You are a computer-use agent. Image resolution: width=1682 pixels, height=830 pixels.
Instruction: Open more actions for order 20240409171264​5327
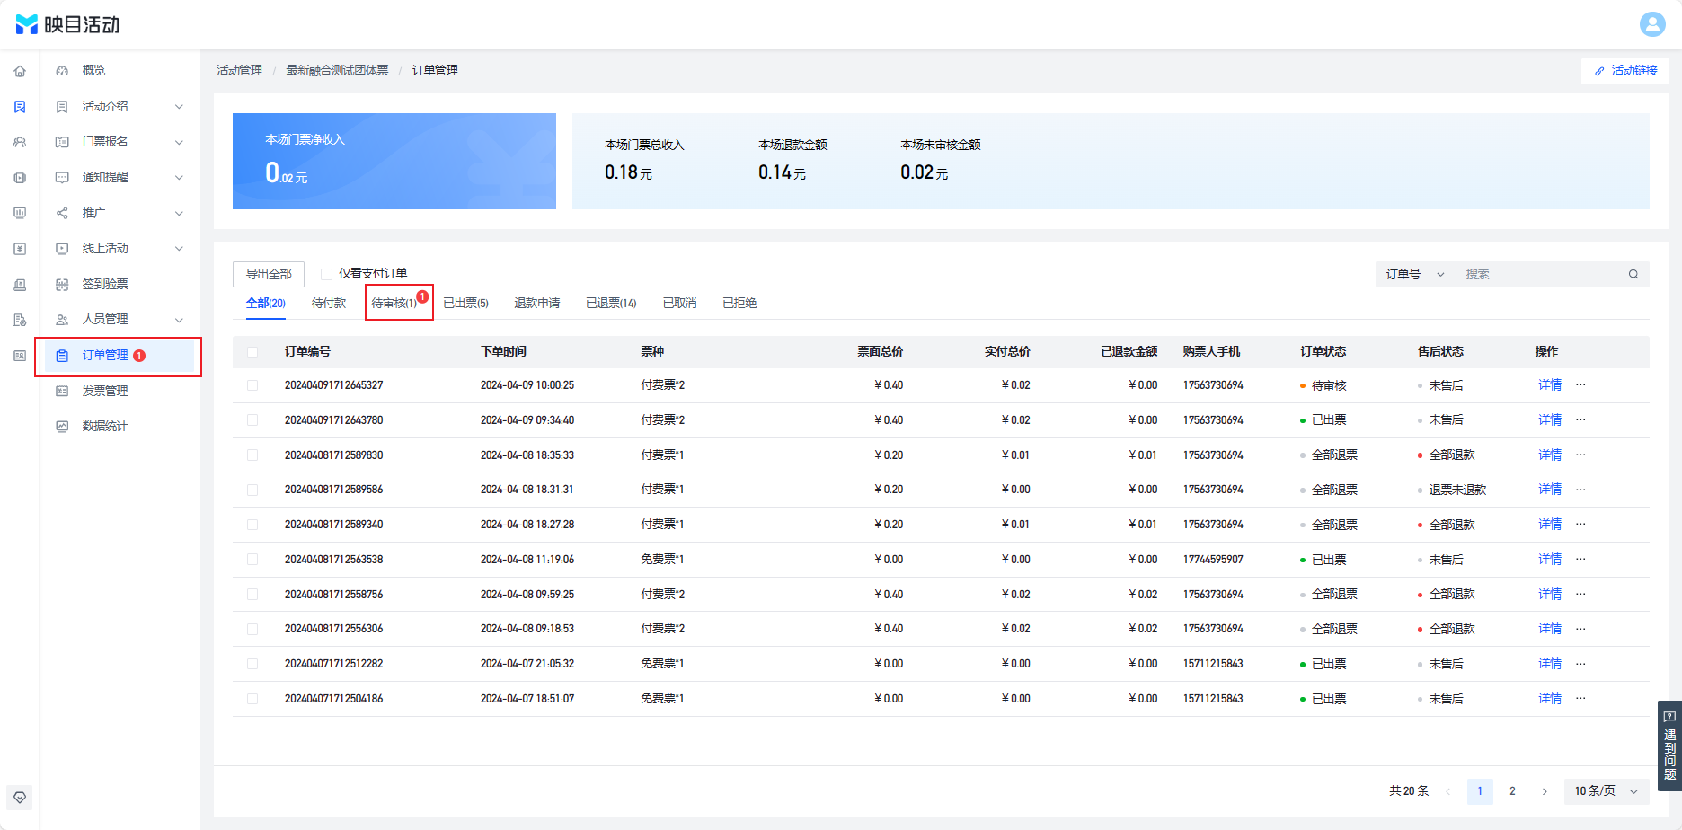pos(1580,384)
